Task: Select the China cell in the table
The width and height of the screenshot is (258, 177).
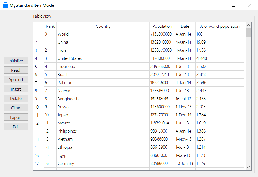Action: click(x=63, y=42)
